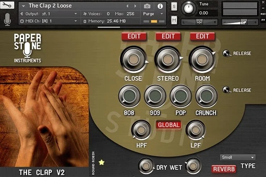Go to next instrument preset arrow
266x177 pixels.
(x=135, y=6)
